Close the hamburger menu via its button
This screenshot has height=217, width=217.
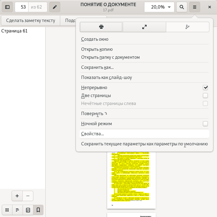(x=194, y=7)
